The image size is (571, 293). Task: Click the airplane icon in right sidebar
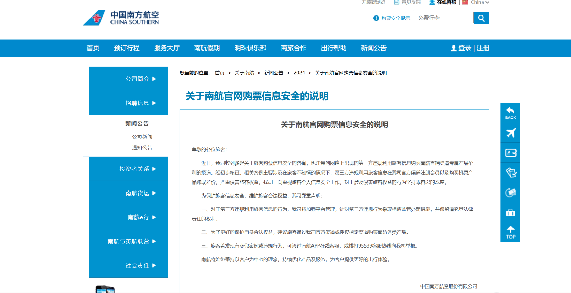pyautogui.click(x=510, y=133)
